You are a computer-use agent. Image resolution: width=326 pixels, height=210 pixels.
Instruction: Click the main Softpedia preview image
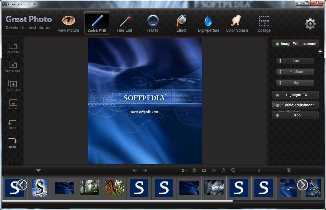[145, 101]
